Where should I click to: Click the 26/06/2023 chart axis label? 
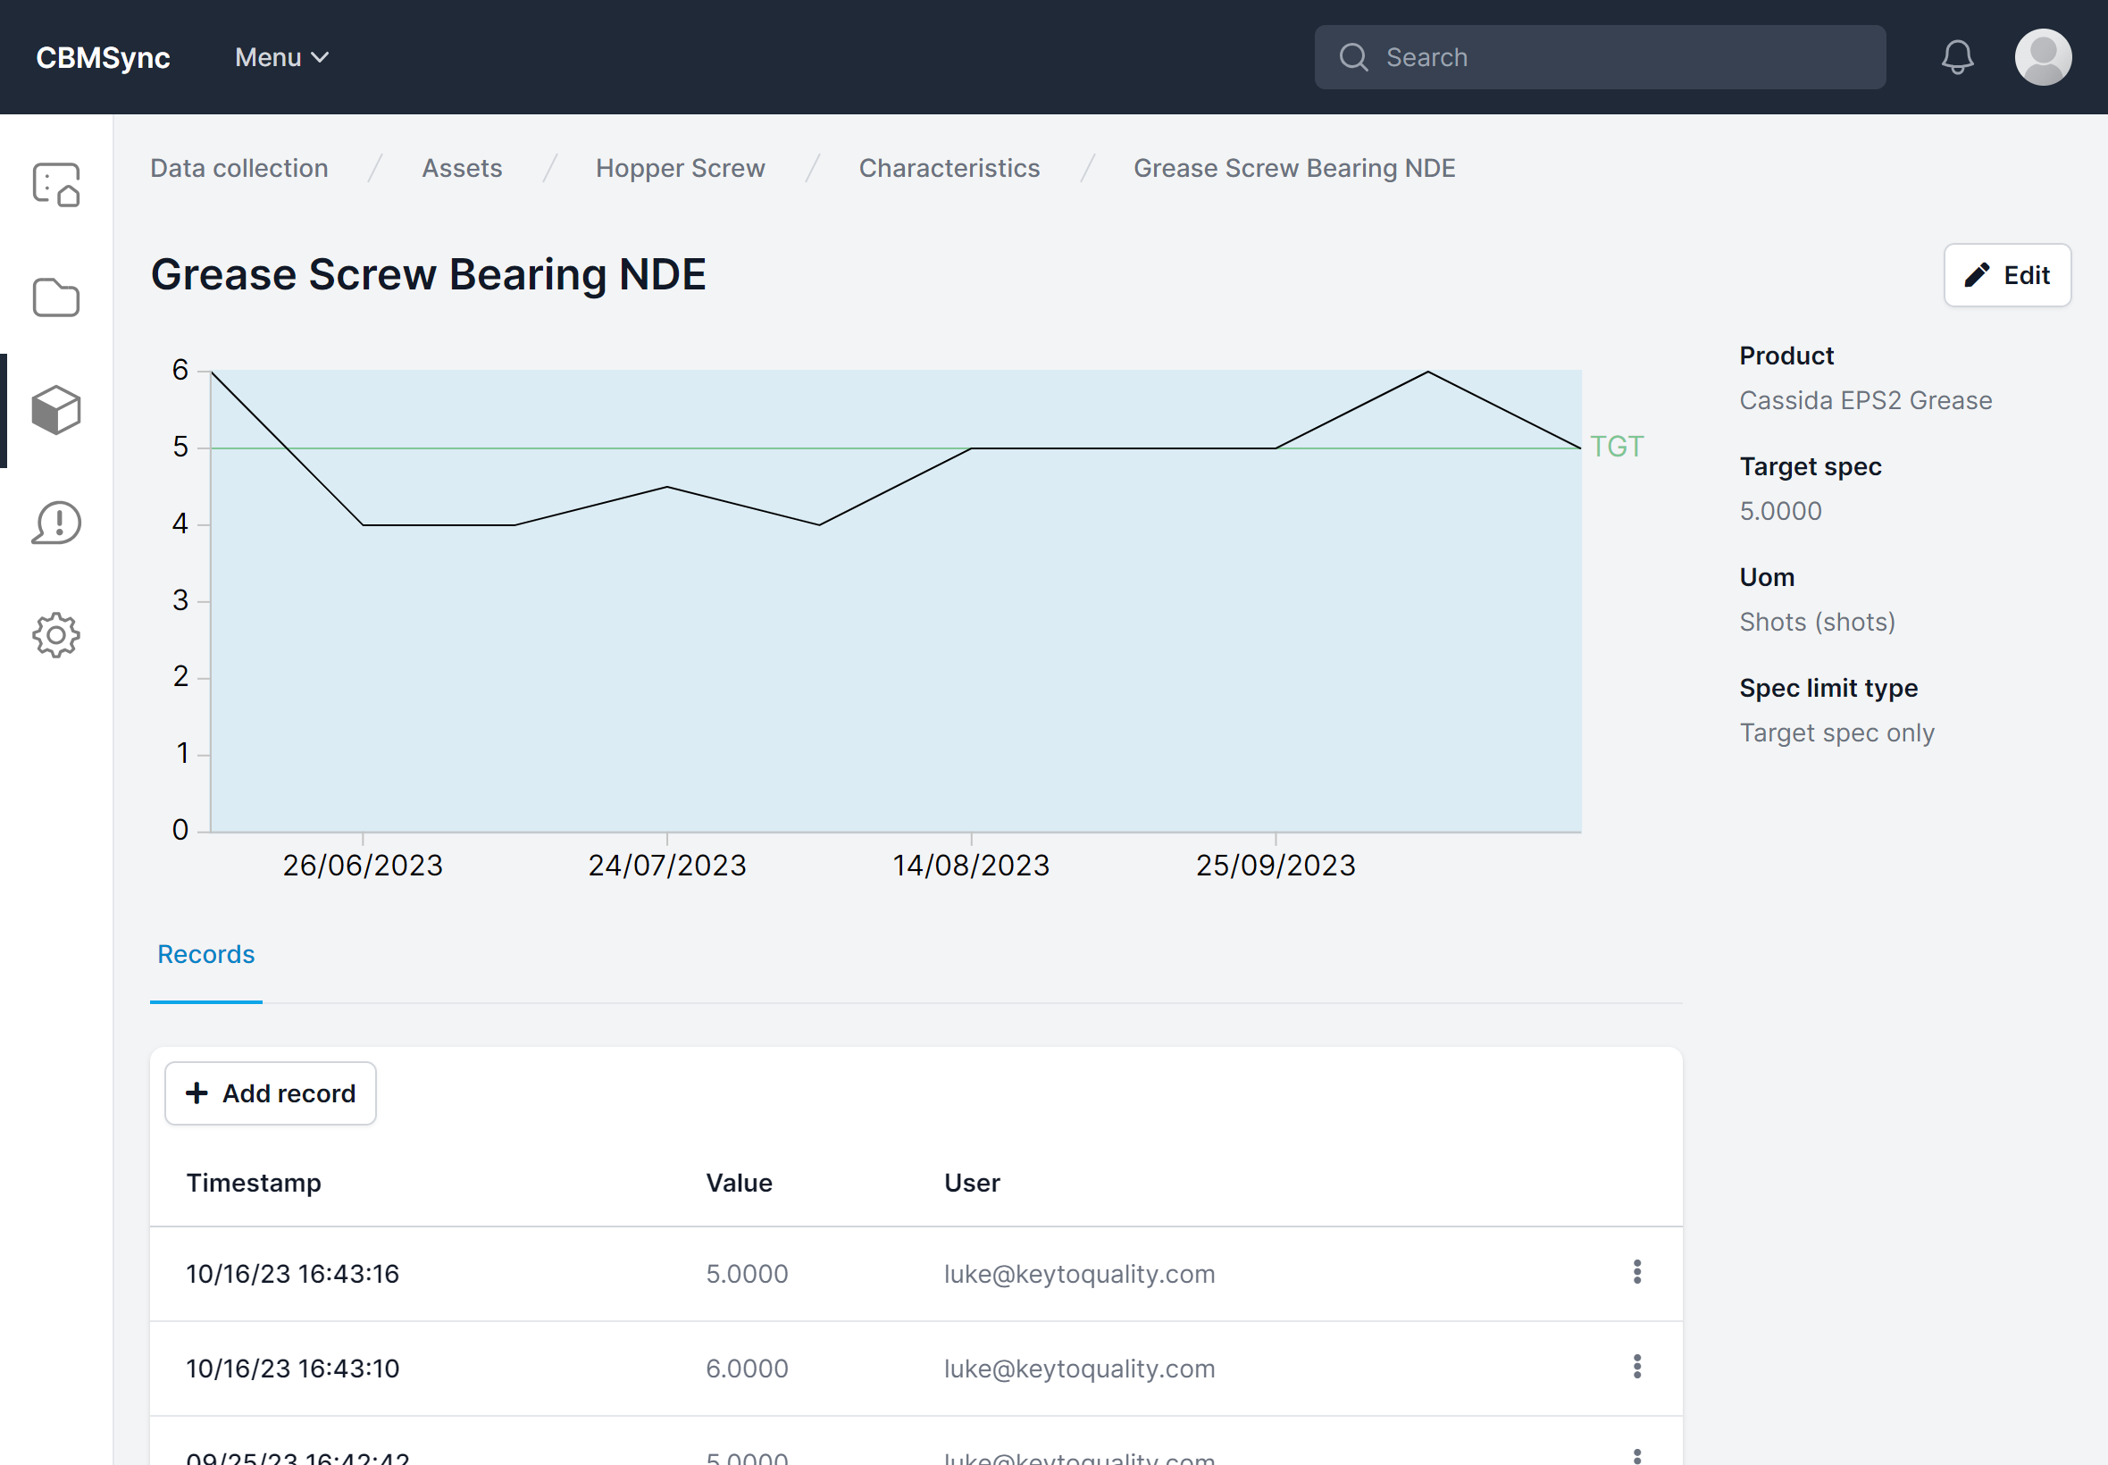363,865
